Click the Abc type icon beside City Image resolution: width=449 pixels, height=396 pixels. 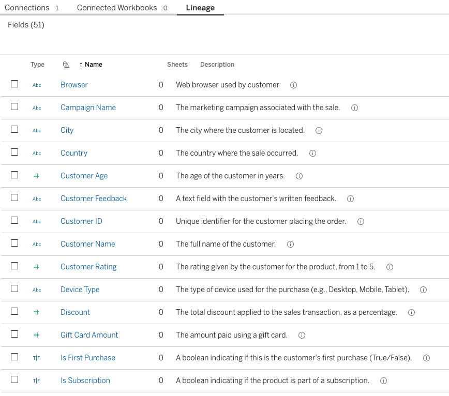coord(37,130)
